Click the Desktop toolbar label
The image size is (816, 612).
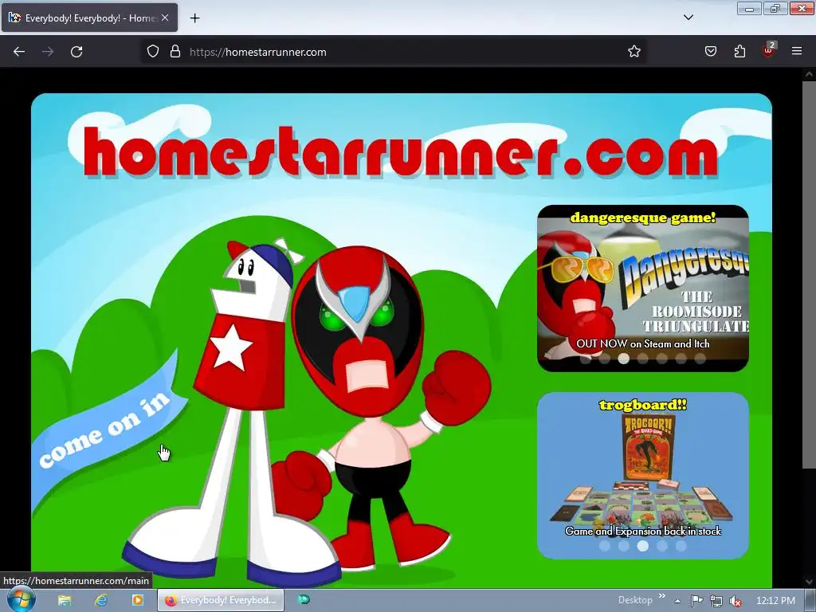click(x=635, y=600)
